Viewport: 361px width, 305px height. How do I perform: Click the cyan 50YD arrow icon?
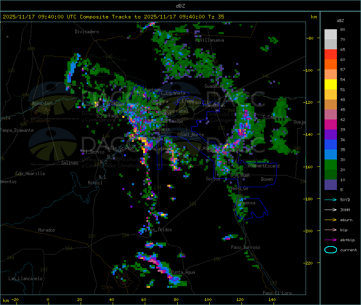(x=331, y=200)
